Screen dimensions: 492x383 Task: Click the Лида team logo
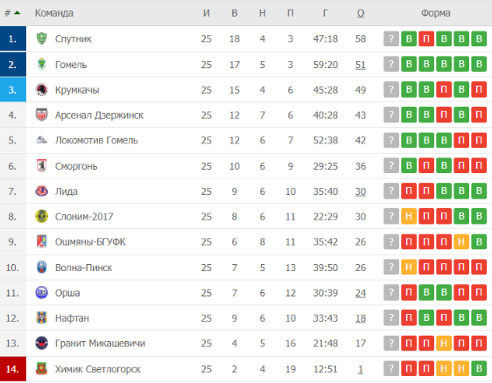pyautogui.click(x=41, y=191)
